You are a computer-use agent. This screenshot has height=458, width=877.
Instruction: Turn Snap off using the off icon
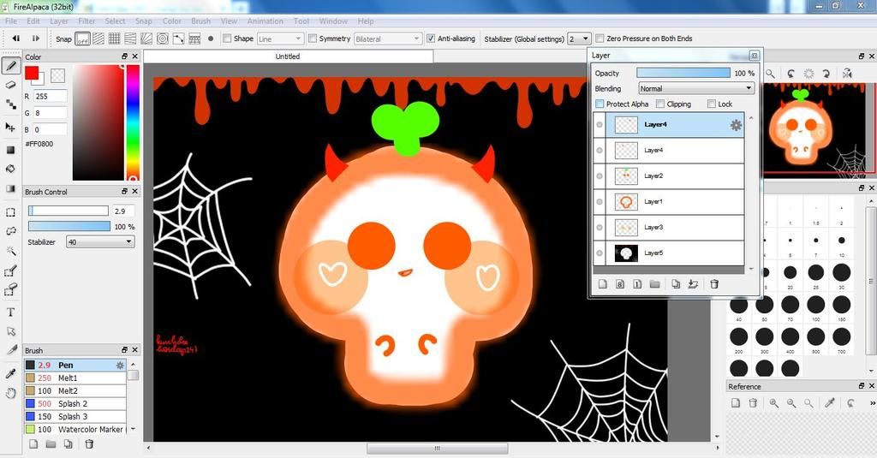click(82, 39)
